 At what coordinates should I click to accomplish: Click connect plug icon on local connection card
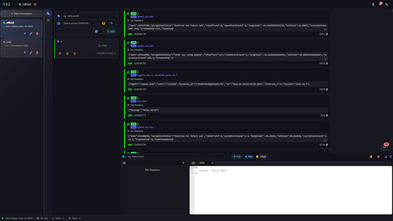point(25,53)
